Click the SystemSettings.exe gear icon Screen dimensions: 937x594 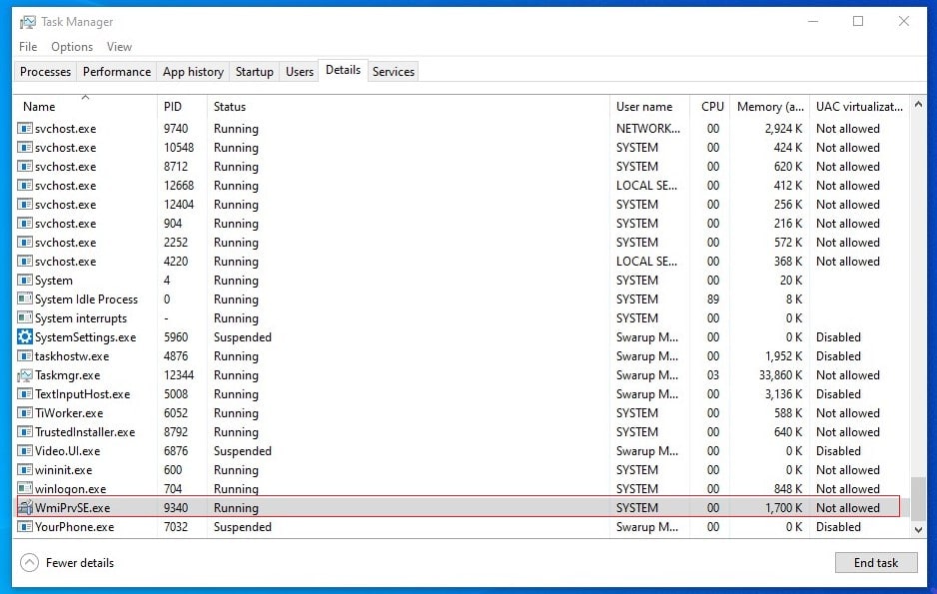(x=25, y=337)
